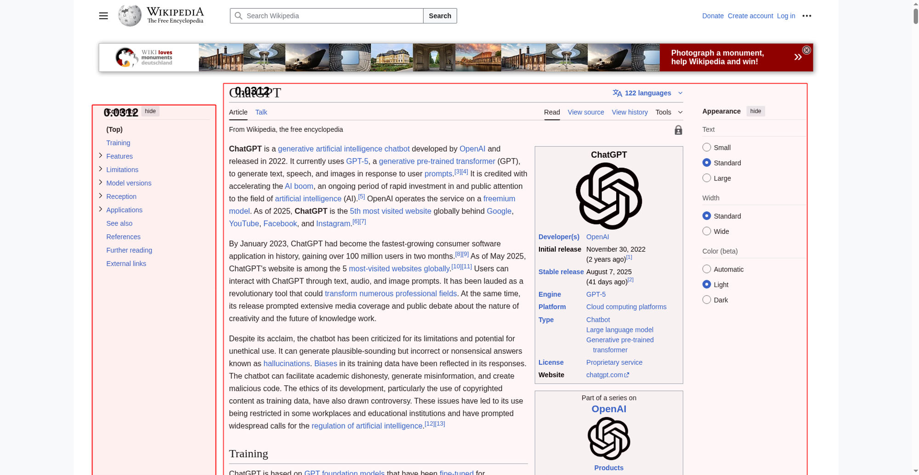This screenshot has width=919, height=475.
Task: Jump to (Top) in contents
Action: pos(114,130)
